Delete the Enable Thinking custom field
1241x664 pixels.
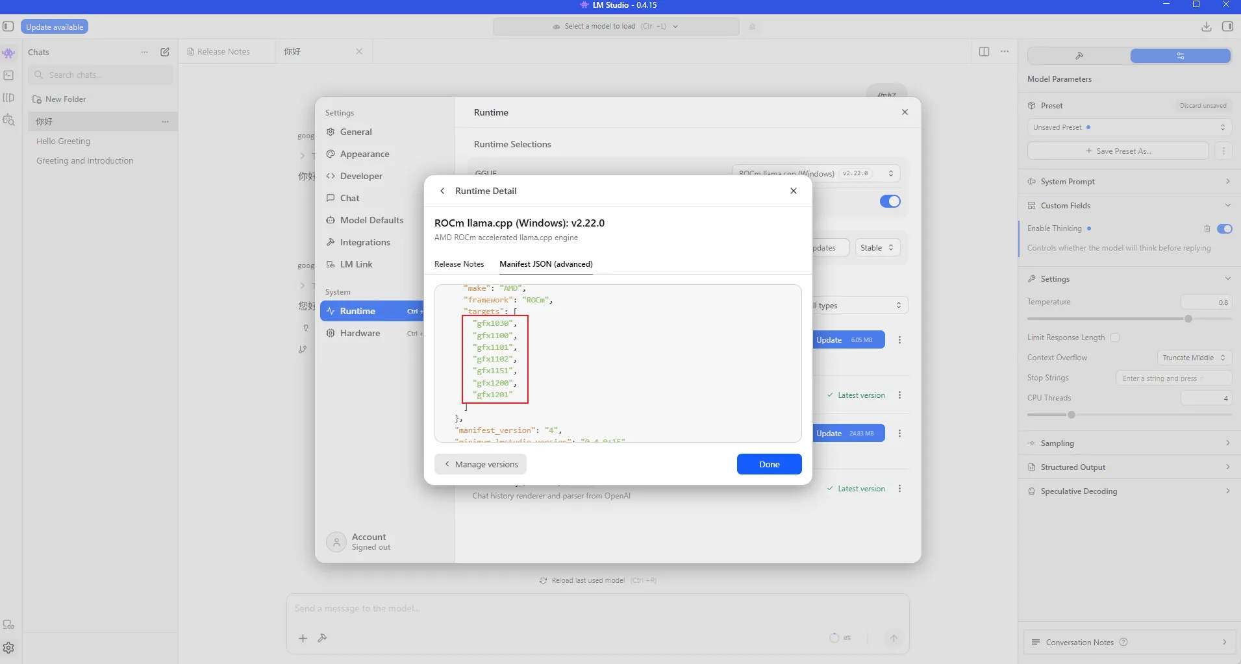1207,228
